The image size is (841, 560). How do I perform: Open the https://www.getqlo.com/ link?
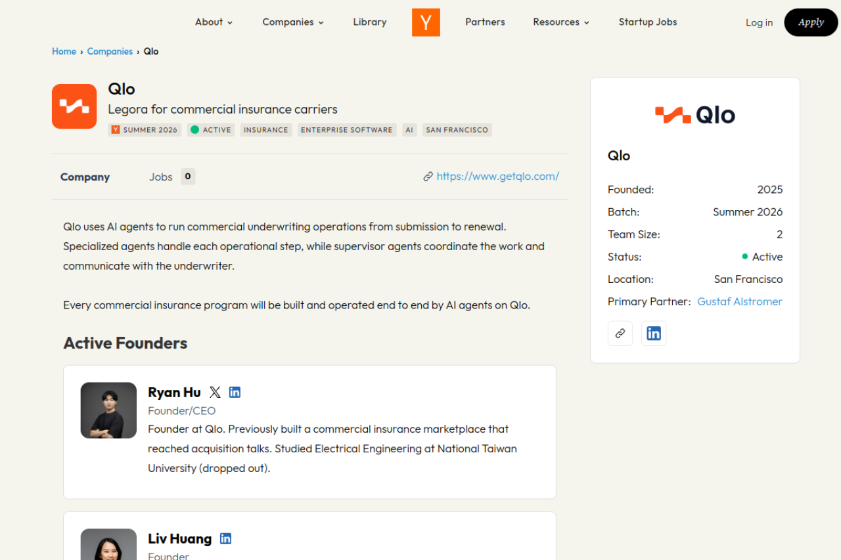[498, 177]
